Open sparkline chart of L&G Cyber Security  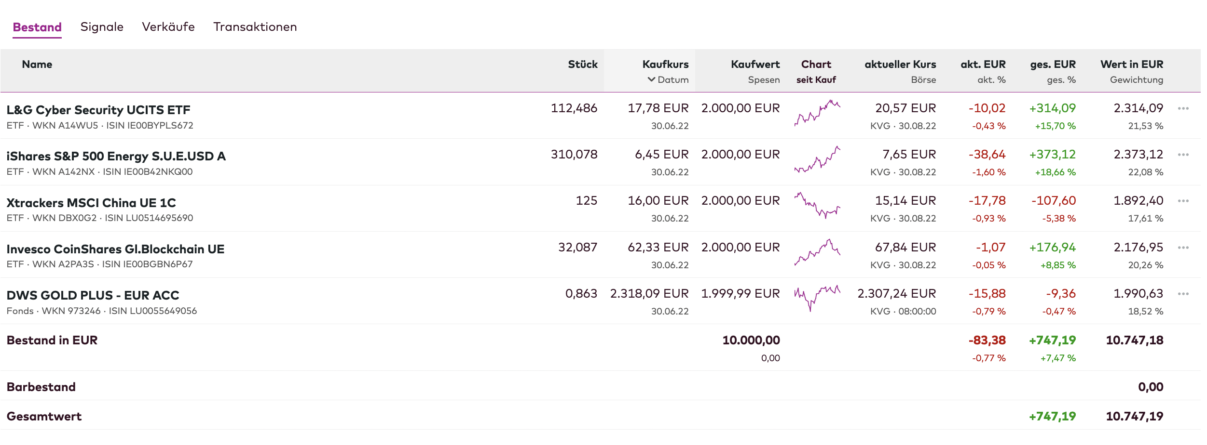click(817, 113)
